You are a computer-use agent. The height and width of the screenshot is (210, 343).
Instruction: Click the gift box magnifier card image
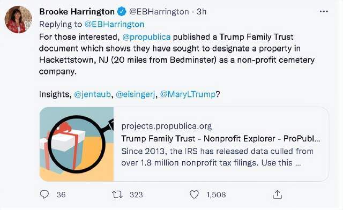pos(77,144)
